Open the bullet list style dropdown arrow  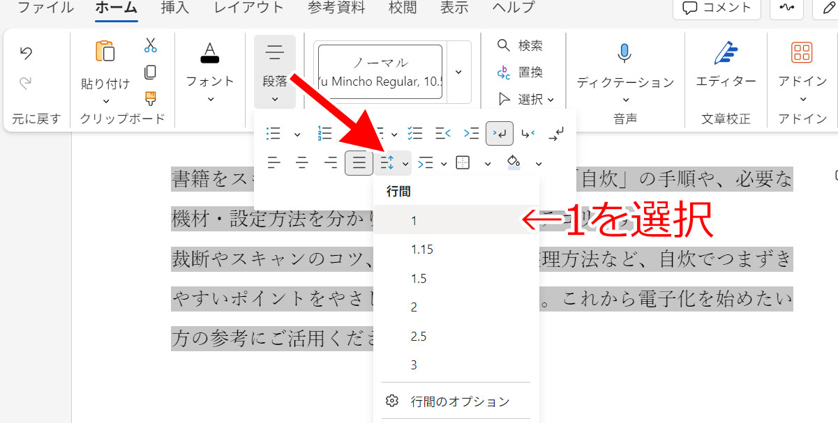click(297, 134)
